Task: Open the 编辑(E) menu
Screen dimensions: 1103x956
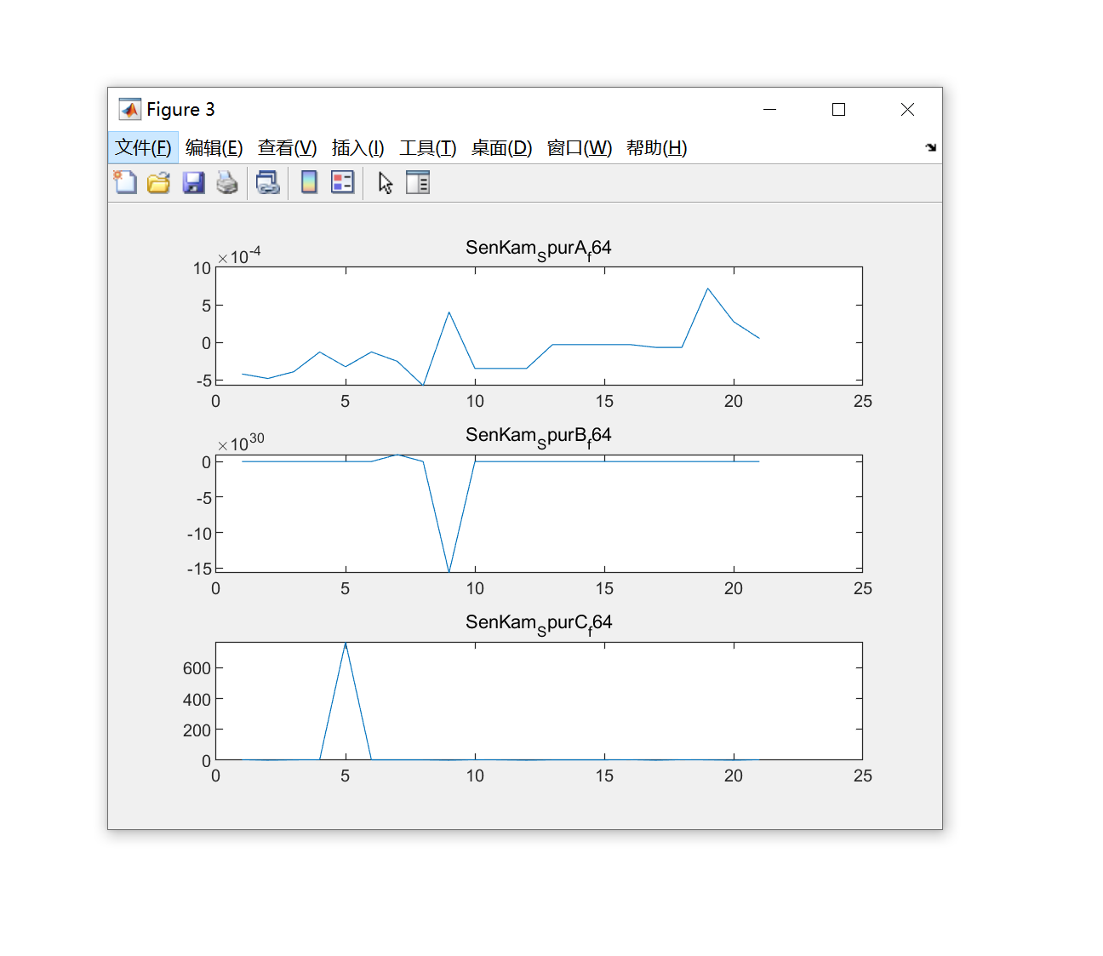Action: [x=214, y=148]
